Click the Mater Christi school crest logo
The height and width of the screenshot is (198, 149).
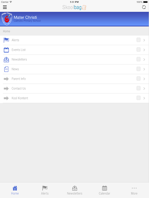point(7,19)
